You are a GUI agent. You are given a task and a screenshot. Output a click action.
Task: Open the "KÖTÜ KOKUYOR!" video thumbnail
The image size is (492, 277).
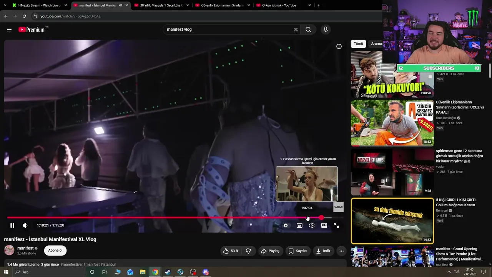392,74
